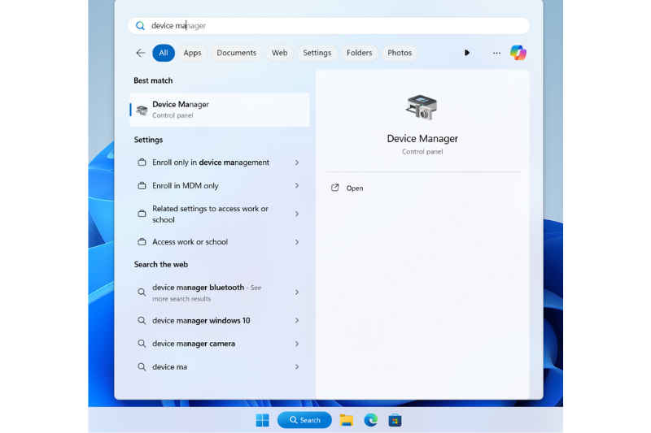
Task: Click the Windows Start button
Action: coord(263,420)
